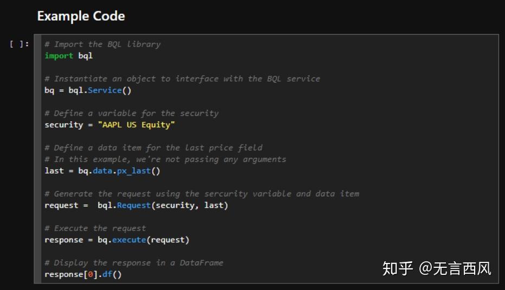Place cursor on the "response[0].df()" line

[83, 274]
